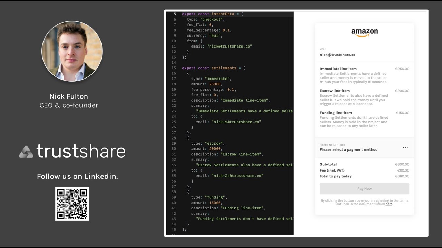
Task: Click the 'Funding line-item' title in checkout
Action: click(336, 113)
